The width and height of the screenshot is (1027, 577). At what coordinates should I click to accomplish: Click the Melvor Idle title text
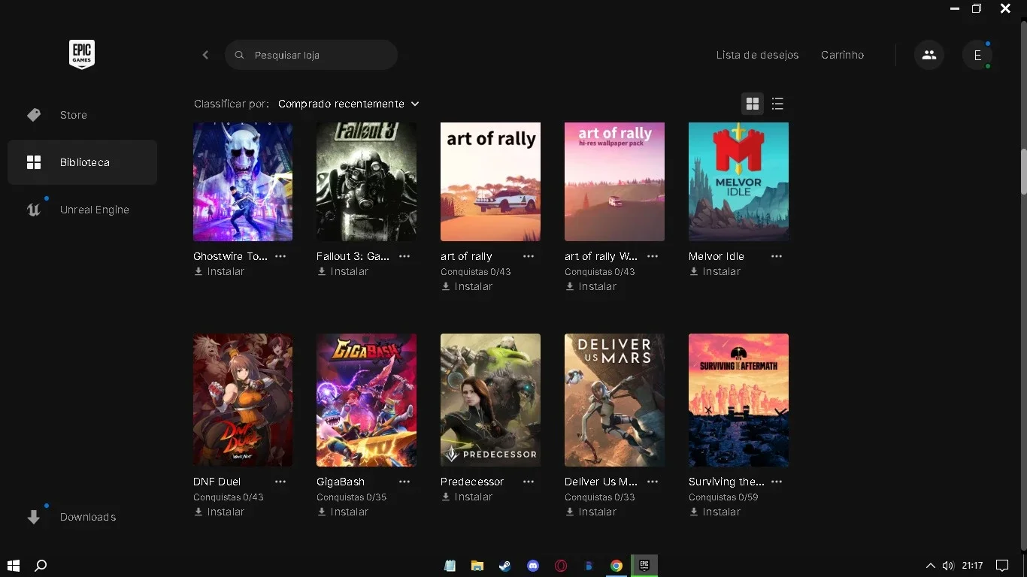click(716, 256)
